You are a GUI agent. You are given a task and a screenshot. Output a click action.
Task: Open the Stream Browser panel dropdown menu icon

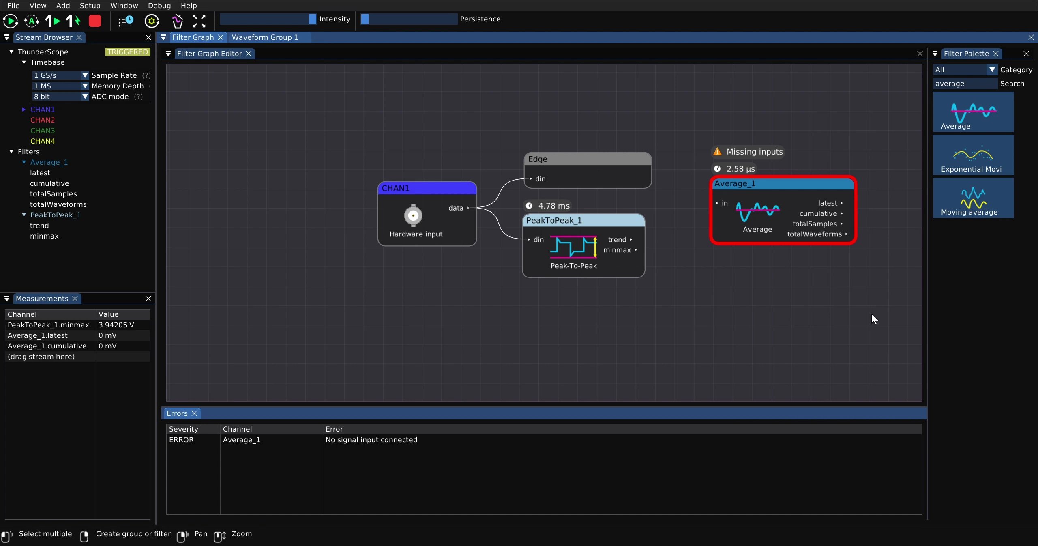click(7, 37)
